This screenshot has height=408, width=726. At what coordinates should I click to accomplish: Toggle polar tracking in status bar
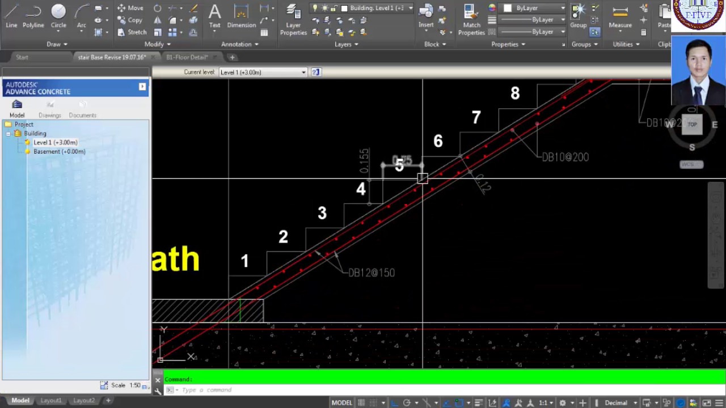pos(407,403)
